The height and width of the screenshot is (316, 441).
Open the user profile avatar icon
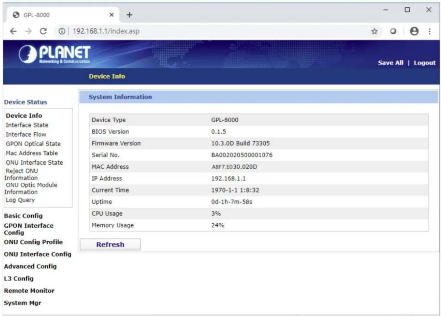point(414,31)
